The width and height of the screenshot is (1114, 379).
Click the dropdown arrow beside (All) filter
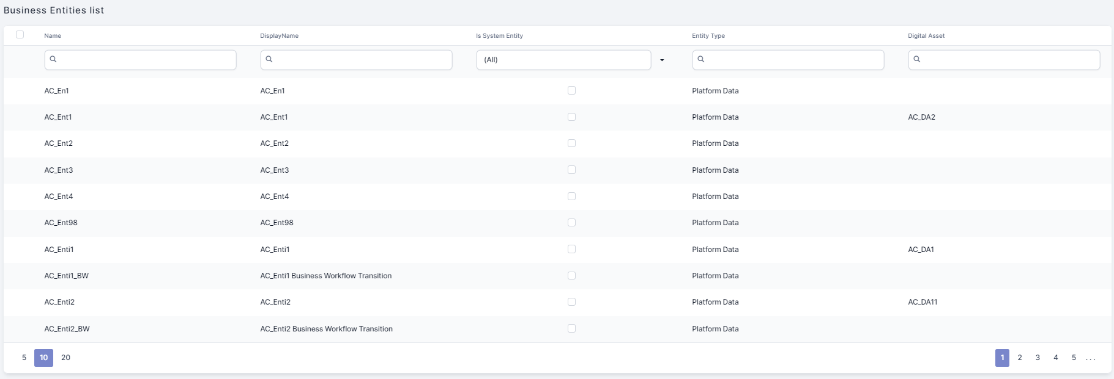coord(662,60)
